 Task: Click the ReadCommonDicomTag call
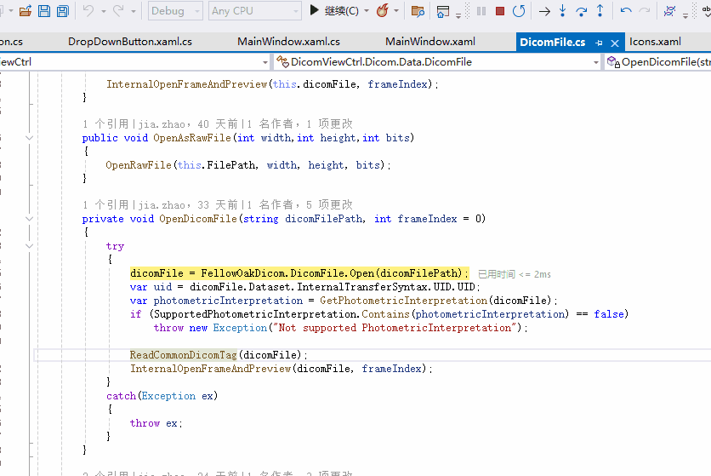pos(183,355)
